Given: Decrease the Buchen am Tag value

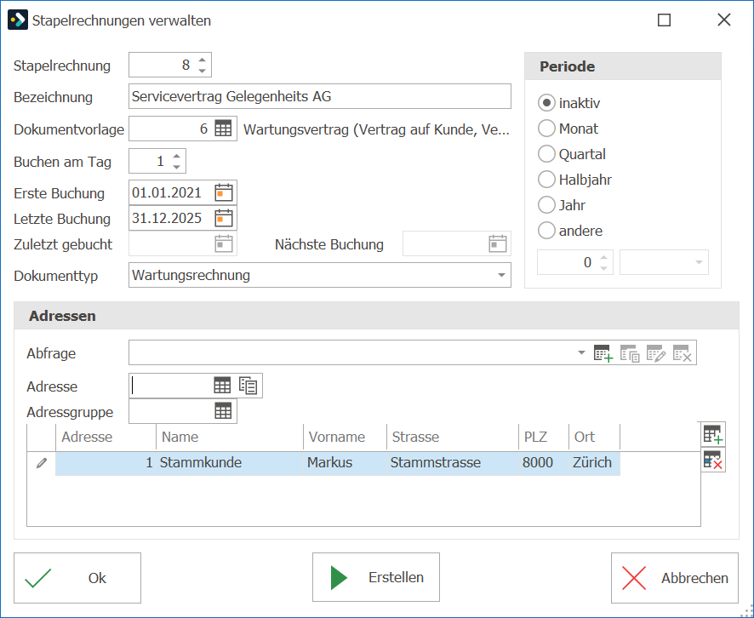Looking at the screenshot, I should pyautogui.click(x=176, y=166).
